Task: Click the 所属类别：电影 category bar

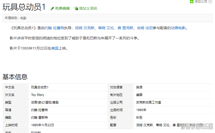Action: click(x=107, y=18)
